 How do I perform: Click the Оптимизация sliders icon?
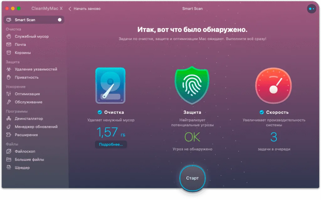pos(8,94)
